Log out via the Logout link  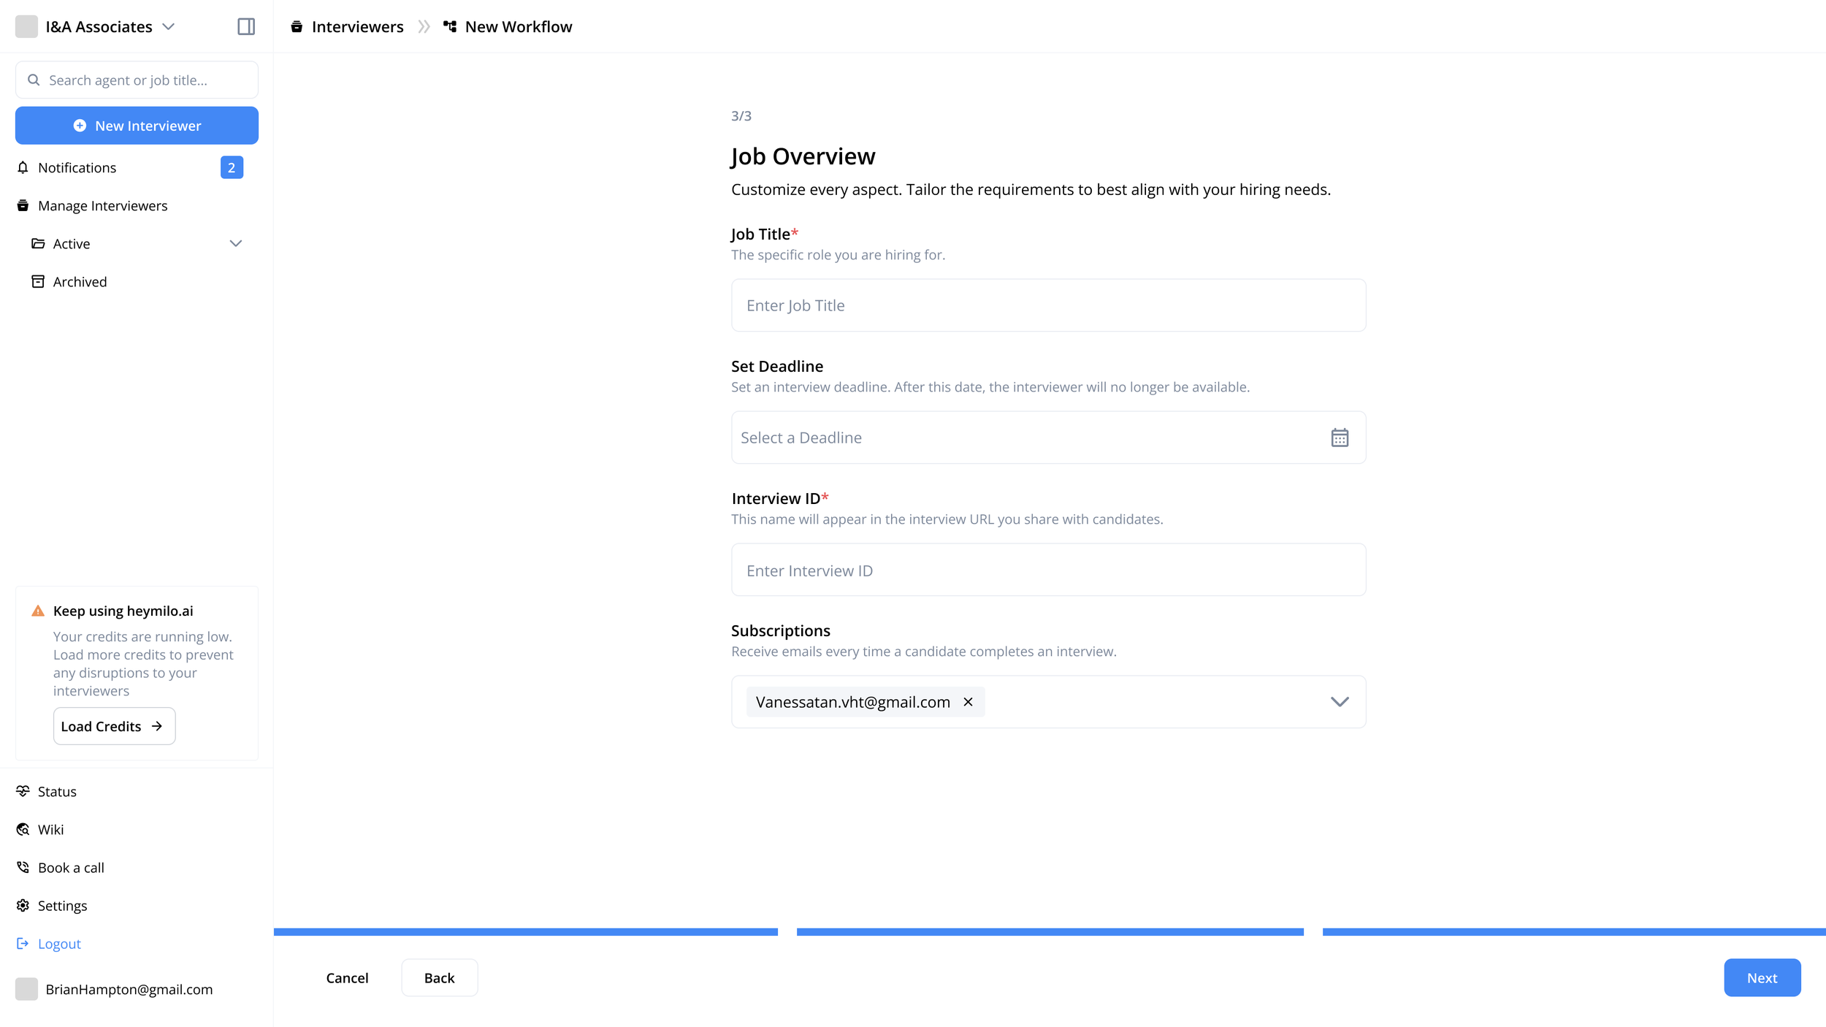pyautogui.click(x=59, y=944)
